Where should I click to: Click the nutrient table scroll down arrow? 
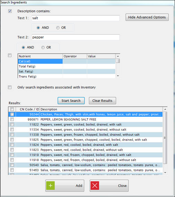118,76
